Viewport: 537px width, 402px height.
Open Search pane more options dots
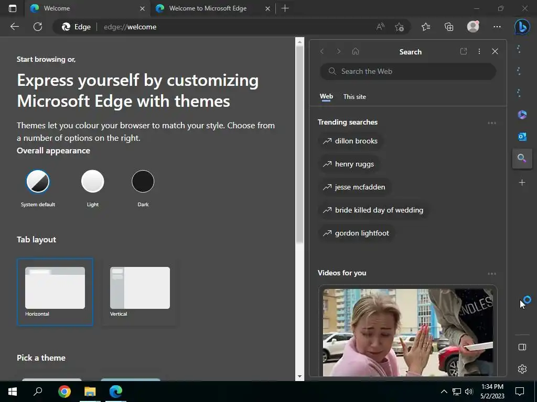[479, 51]
